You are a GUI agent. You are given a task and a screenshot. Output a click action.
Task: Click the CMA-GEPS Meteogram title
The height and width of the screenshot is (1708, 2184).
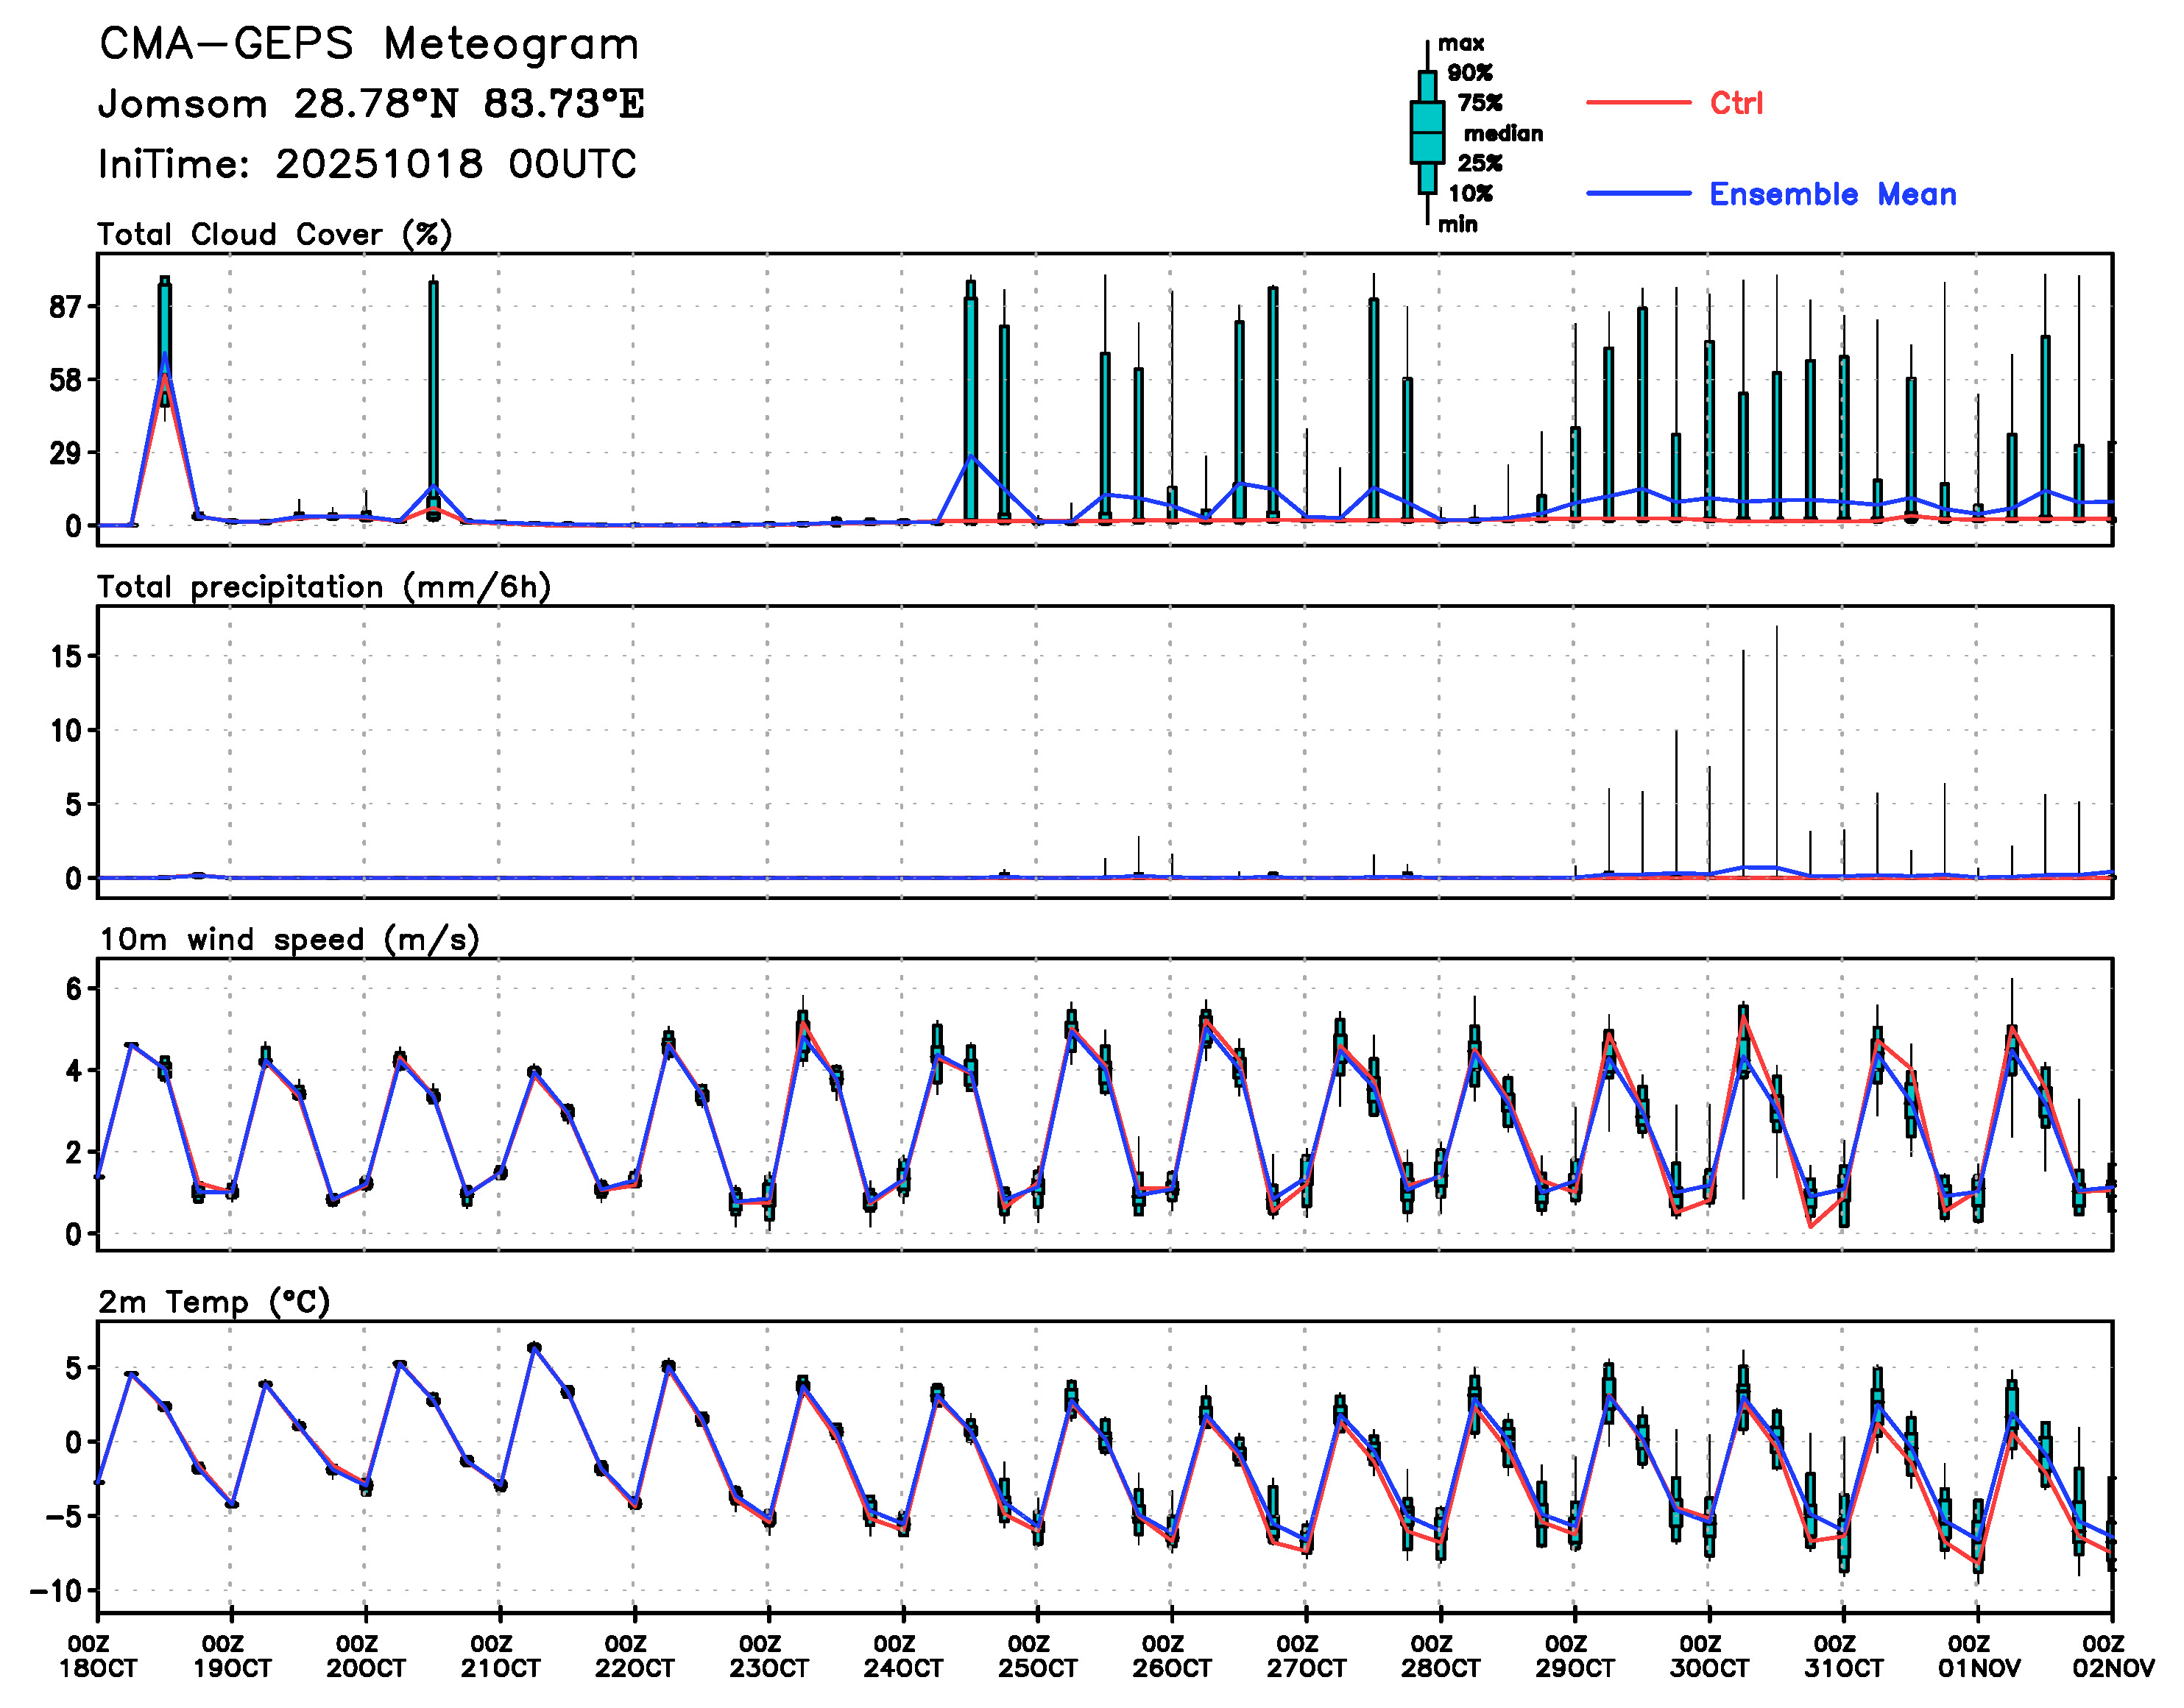[x=369, y=45]
